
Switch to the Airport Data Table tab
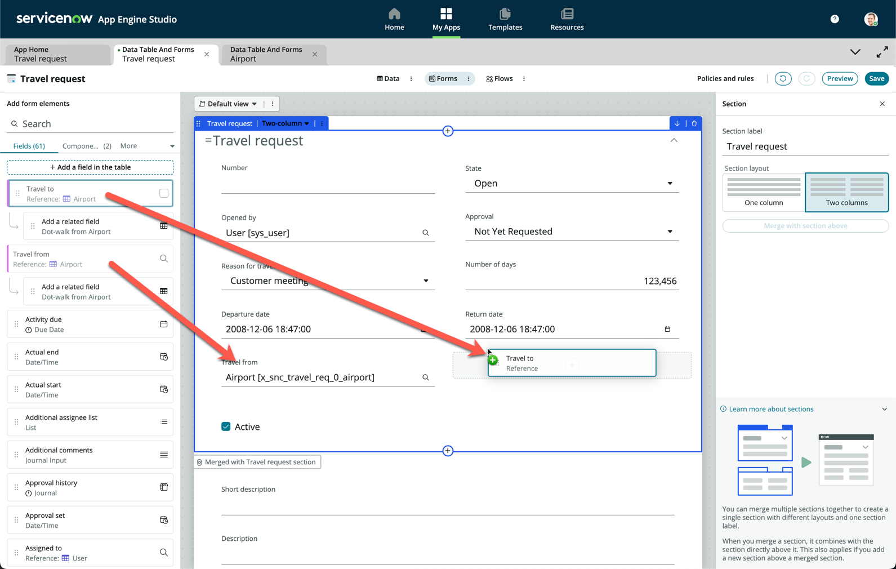[x=266, y=54]
